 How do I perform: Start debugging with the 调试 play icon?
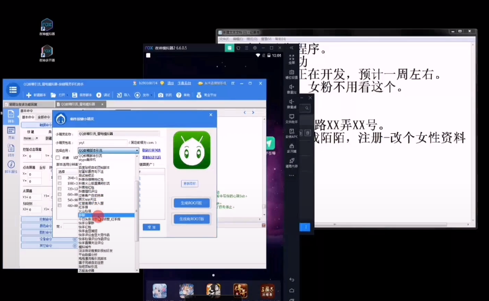coord(99,95)
